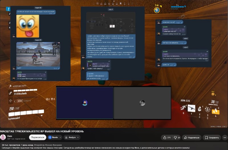Click the crosshair icon by Swarm
228x150 pixels.
(11, 101)
